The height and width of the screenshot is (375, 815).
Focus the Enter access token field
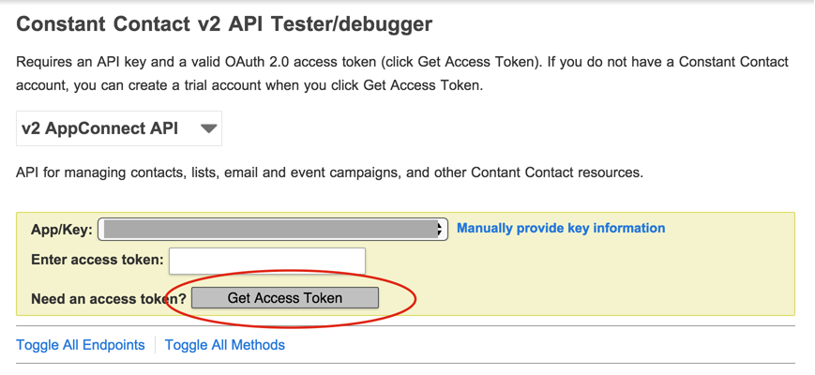[x=267, y=260]
